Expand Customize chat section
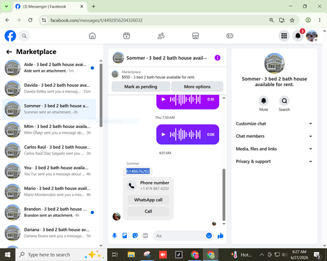327x261 pixels. (x=274, y=123)
